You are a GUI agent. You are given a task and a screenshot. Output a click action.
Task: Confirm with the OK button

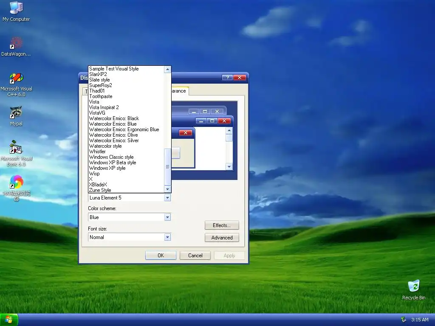pyautogui.click(x=161, y=255)
